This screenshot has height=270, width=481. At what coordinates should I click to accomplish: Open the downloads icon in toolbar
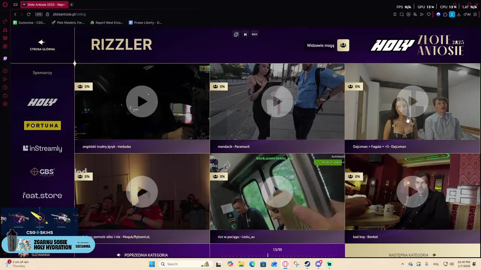click(459, 14)
